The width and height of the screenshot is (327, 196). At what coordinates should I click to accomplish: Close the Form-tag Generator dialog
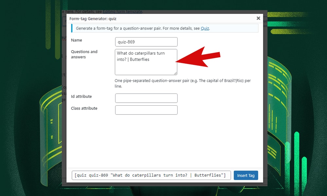[x=258, y=19]
